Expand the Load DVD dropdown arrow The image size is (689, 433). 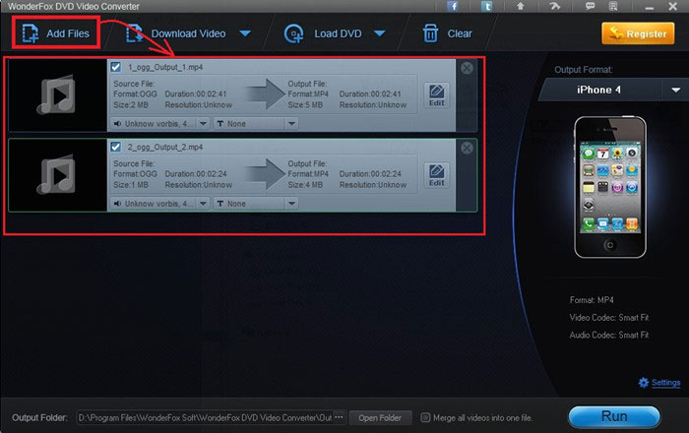(x=380, y=33)
